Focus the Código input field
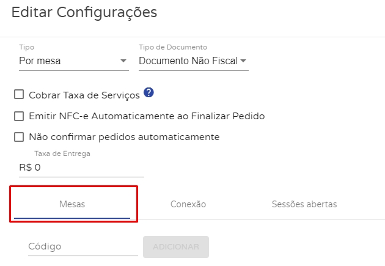This screenshot has width=385, height=266. tap(82, 246)
